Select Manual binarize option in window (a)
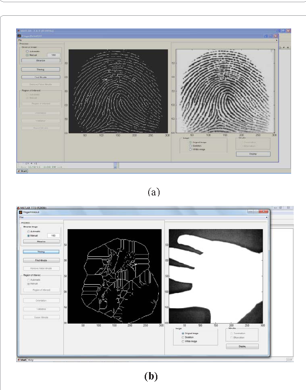Image resolution: width=306 pixels, height=390 pixels. click(28, 55)
